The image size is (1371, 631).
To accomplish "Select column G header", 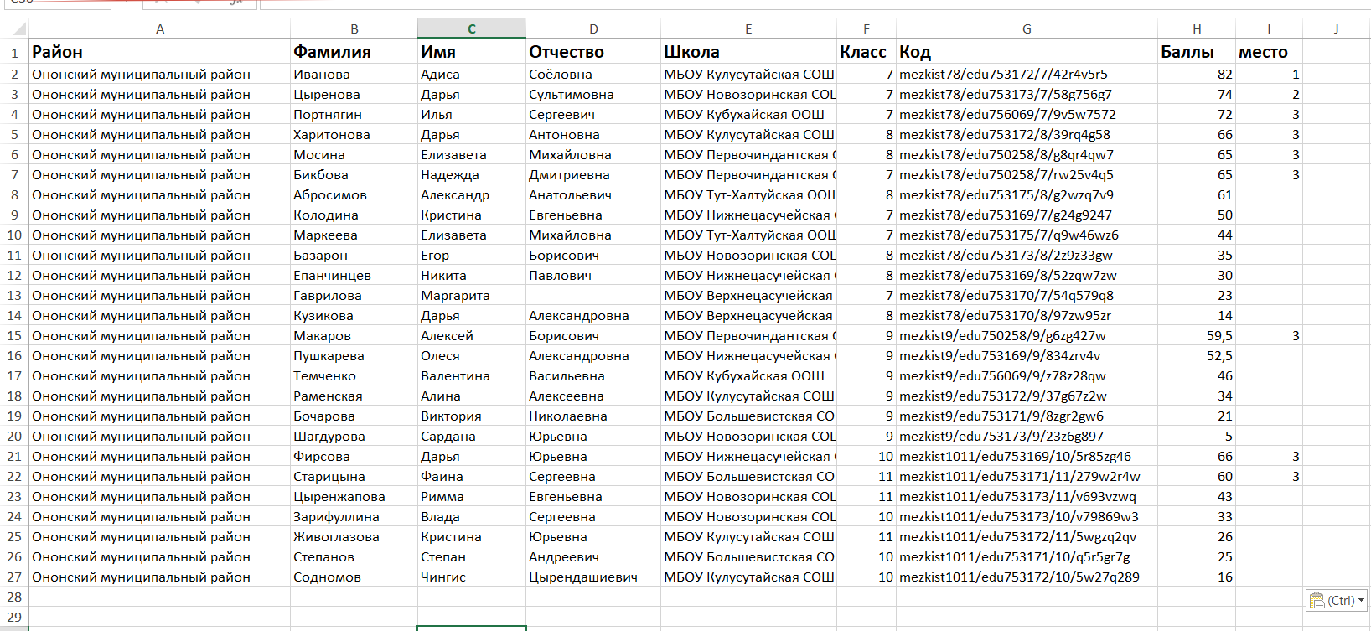I will (1027, 28).
